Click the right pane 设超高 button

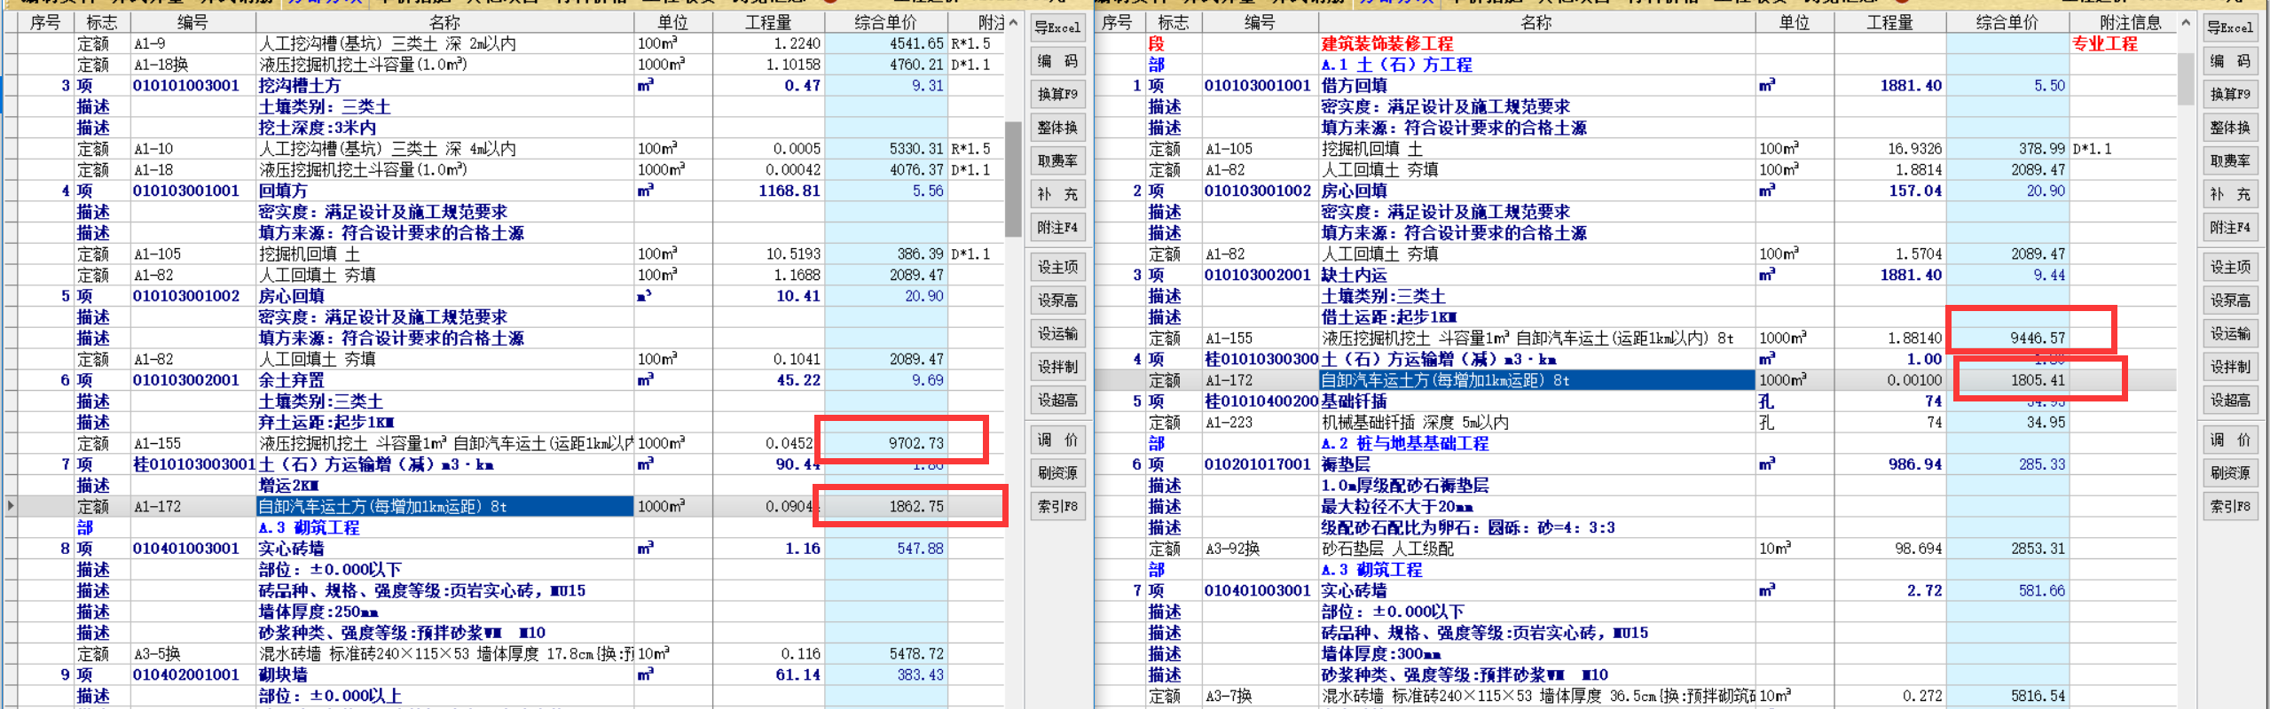click(2230, 401)
